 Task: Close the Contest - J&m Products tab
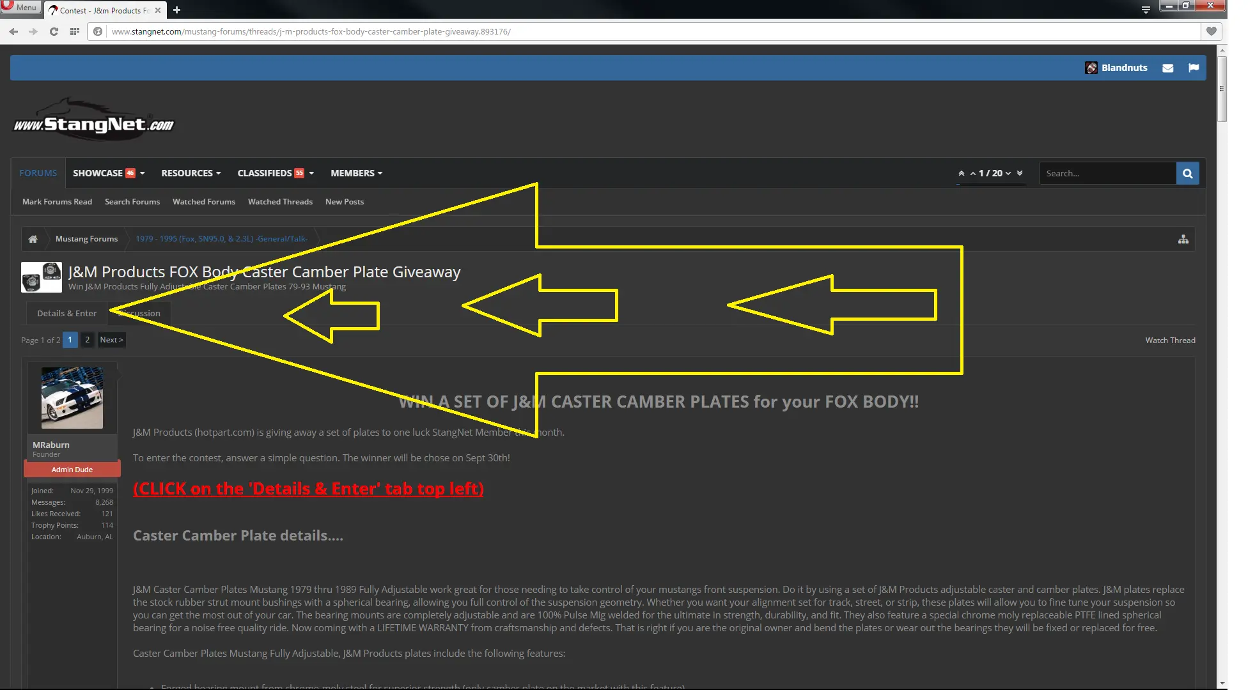coord(158,10)
